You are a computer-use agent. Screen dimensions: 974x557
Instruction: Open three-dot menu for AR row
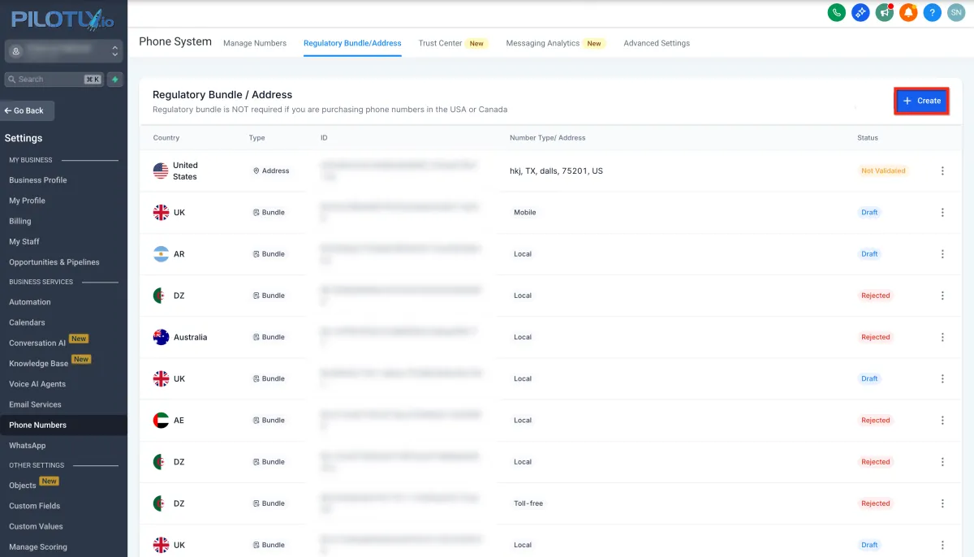coord(942,253)
